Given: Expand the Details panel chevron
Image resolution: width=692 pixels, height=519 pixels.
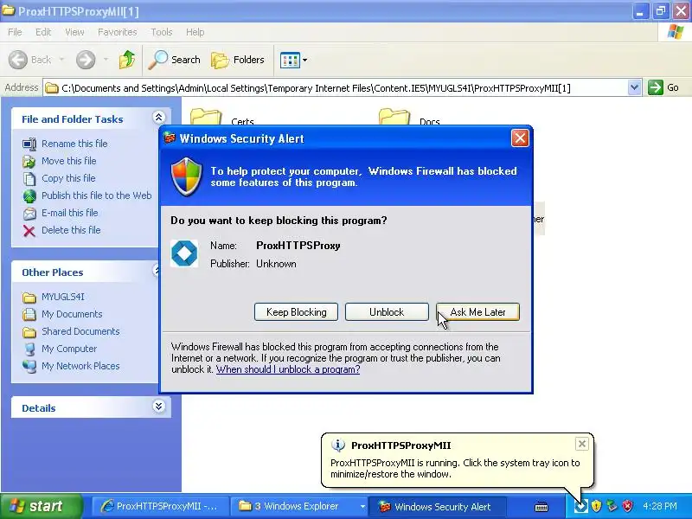Looking at the screenshot, I should [x=158, y=406].
